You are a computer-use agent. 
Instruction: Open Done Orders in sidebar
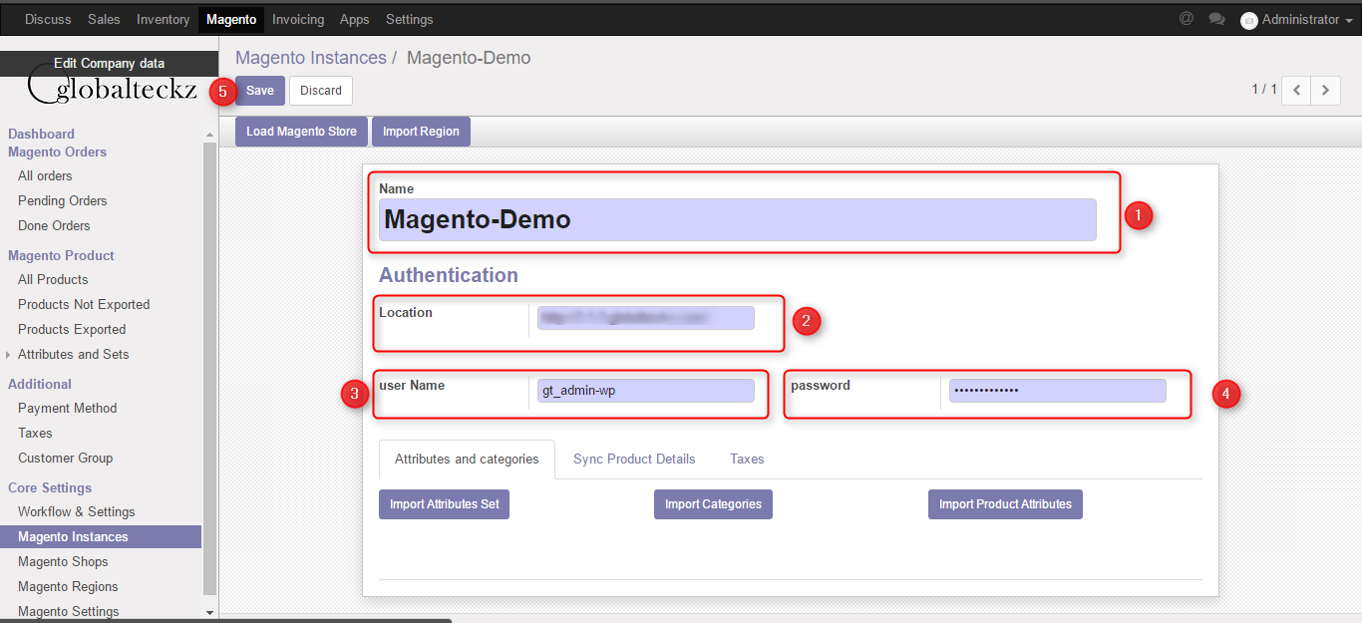coord(54,226)
